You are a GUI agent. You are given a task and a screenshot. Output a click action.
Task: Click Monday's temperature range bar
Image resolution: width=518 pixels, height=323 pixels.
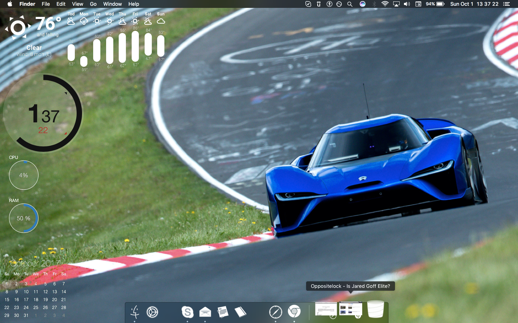[x=84, y=61]
